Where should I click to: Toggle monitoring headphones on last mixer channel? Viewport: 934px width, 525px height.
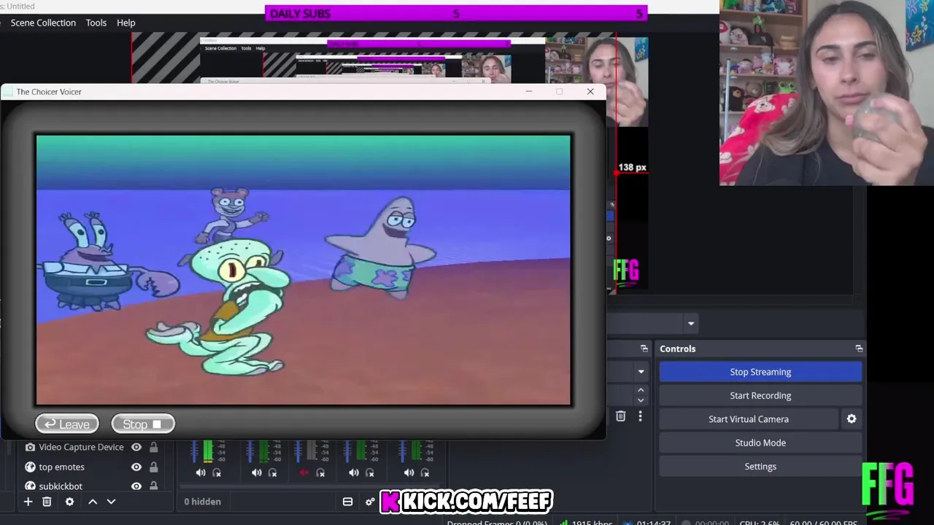[425, 472]
